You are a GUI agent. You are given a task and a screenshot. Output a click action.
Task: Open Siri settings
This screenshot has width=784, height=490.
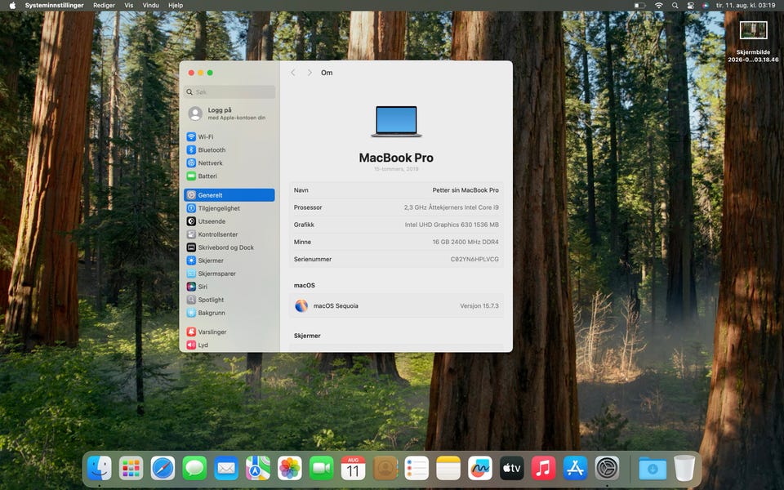(229, 287)
